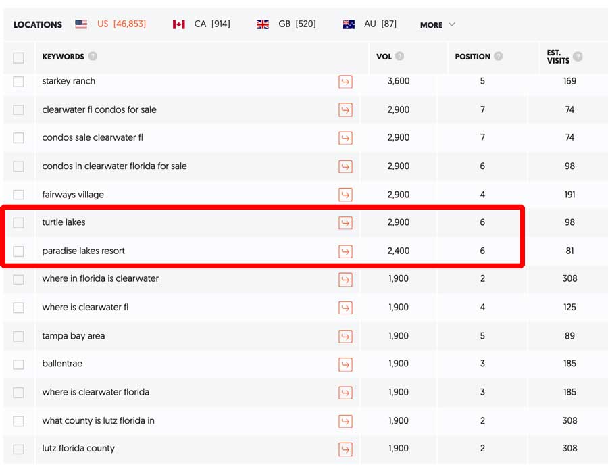Screen dimensions: 608x465
Task: Check the 'what county is lutz florida in' checkbox
Action: (19, 421)
